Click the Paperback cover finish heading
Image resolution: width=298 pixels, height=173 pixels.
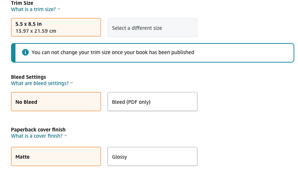38,130
